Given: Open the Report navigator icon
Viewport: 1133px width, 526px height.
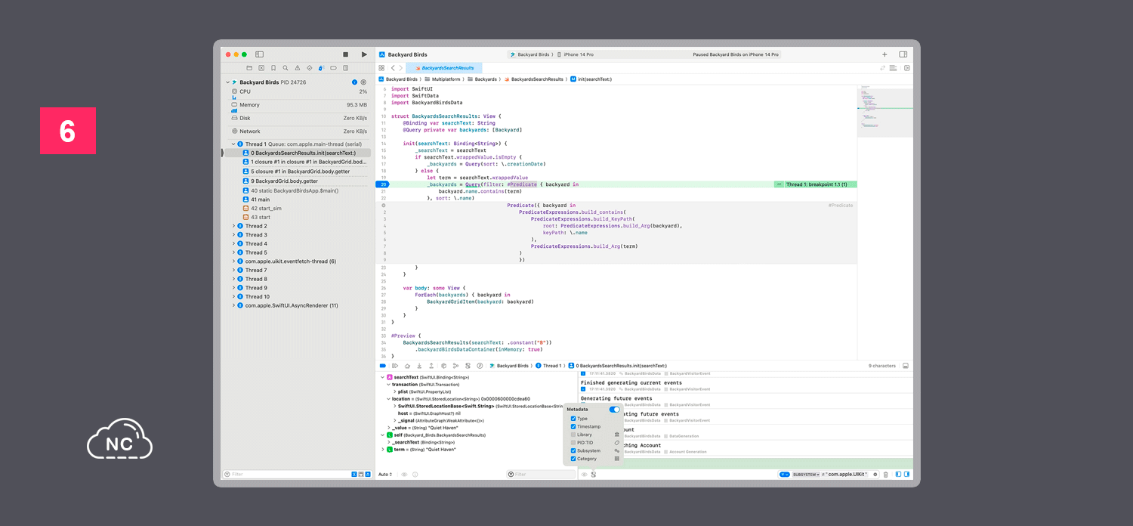Looking at the screenshot, I should coord(345,68).
